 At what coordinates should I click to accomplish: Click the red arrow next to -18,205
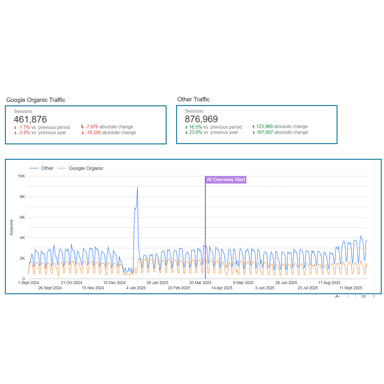(x=83, y=133)
